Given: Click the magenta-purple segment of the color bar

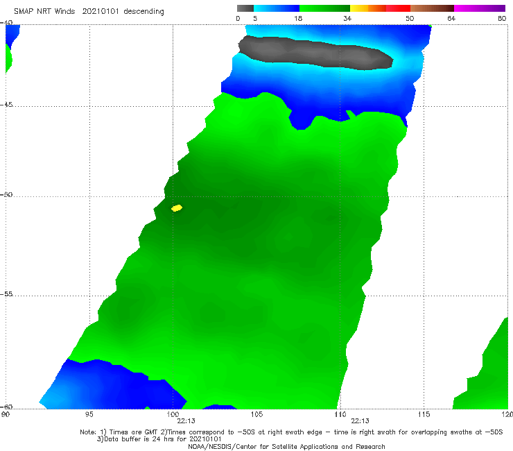Looking at the screenshot, I should click(x=480, y=8).
